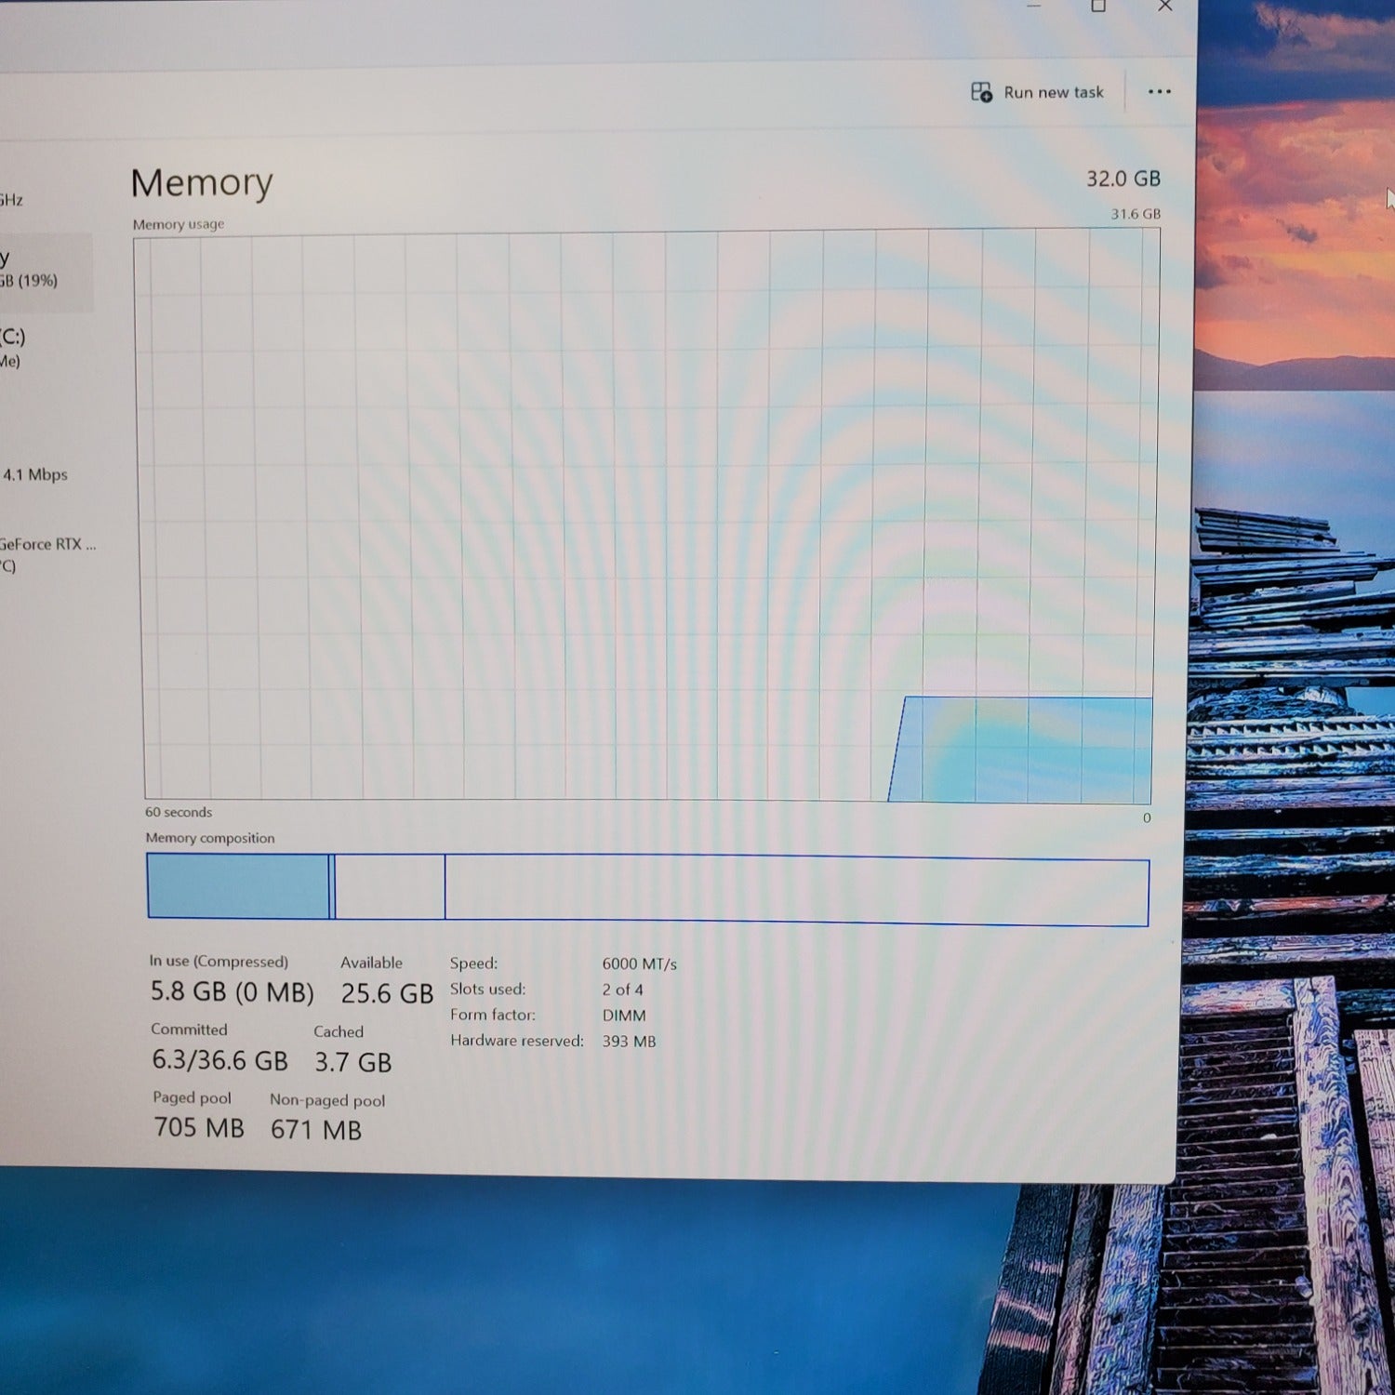Close the Task Manager window
The width and height of the screenshot is (1395, 1395).
[1164, 7]
